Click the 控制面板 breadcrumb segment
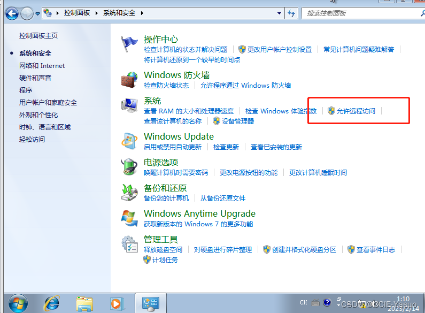Screen dimensions: 425x313 [76, 13]
